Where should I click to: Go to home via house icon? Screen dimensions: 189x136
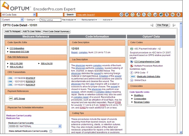[x=121, y=15]
